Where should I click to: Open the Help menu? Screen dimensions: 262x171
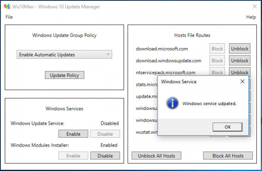pyautogui.click(x=251, y=17)
